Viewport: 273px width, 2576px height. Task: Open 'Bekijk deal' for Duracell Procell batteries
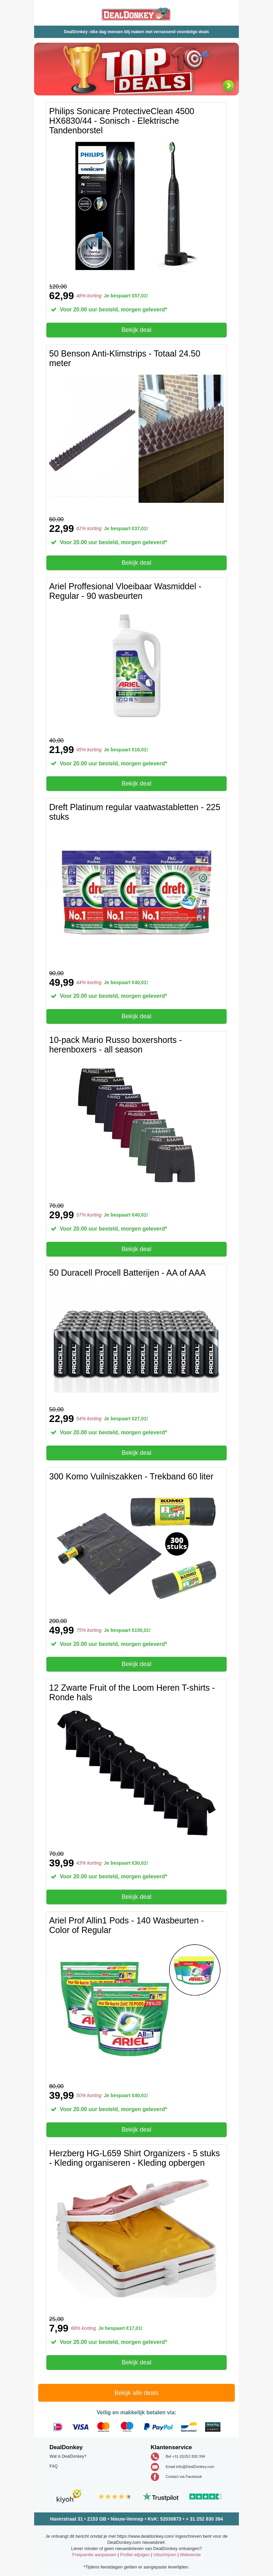(136, 1452)
